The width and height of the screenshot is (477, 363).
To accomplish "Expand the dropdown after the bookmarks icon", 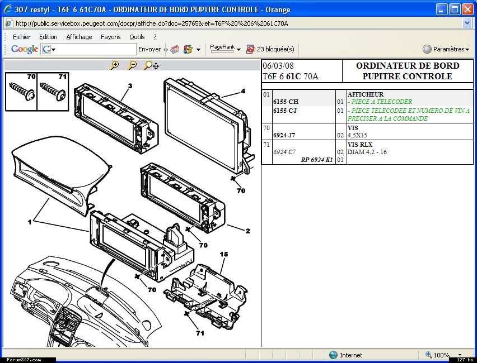I will pyautogui.click(x=198, y=50).
